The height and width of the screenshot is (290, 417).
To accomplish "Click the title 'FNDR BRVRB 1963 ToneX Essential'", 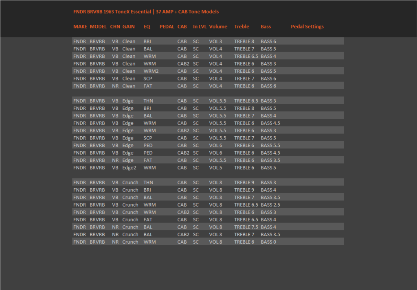I will [x=112, y=12].
